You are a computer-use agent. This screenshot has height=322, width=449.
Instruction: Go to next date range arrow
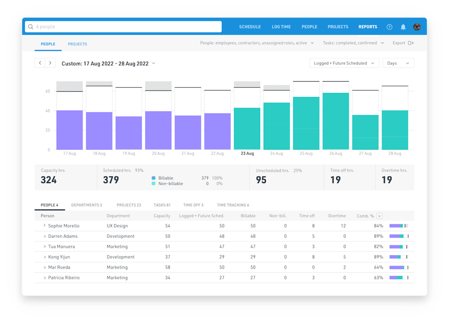50,63
